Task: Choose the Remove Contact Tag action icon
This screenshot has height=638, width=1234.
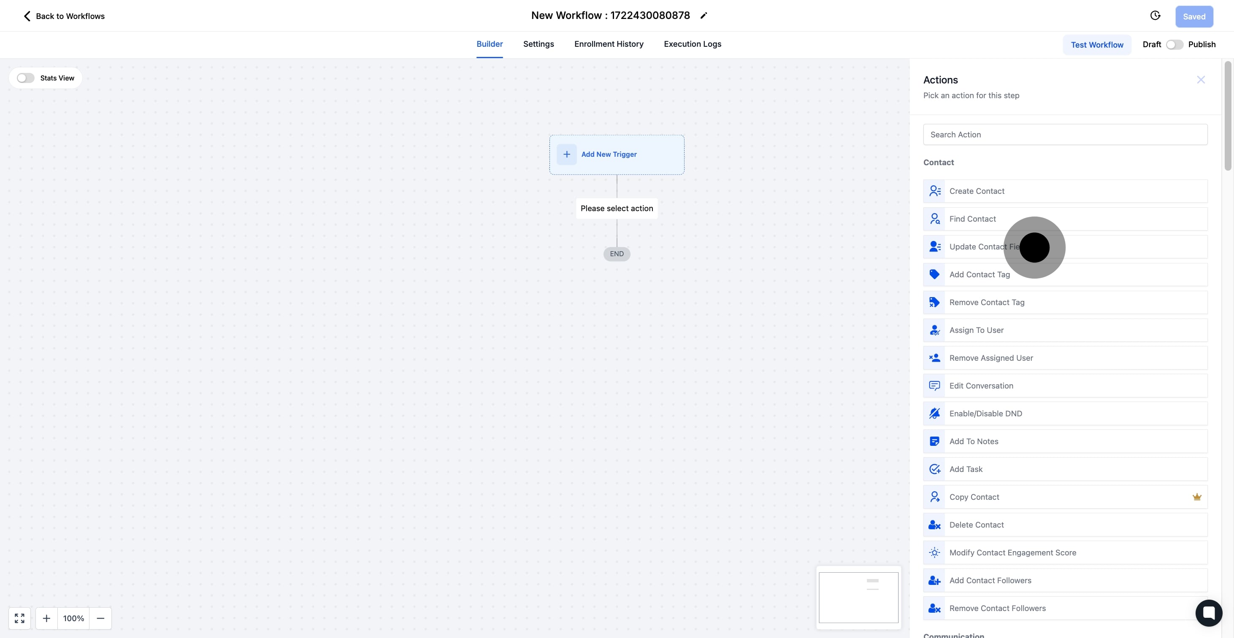Action: tap(935, 302)
